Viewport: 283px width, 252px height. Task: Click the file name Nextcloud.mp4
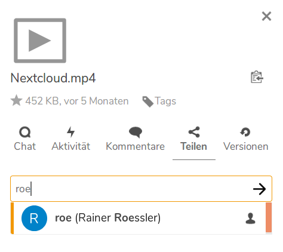pos(53,78)
